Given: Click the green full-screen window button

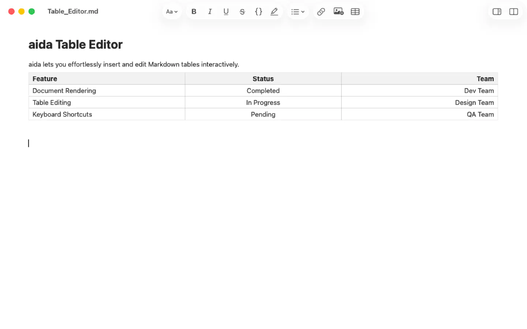Looking at the screenshot, I should click(32, 11).
